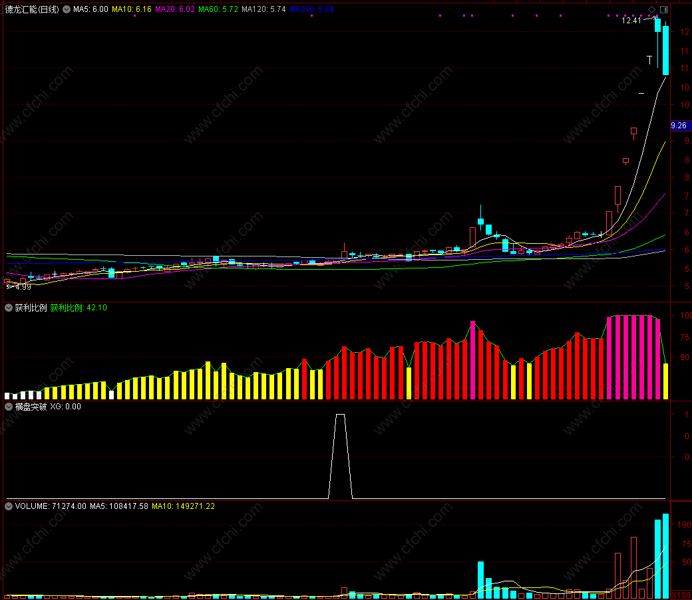The height and width of the screenshot is (600, 692).
Task: Click the stock title 德龙汇能(日线)
Action: [32, 9]
